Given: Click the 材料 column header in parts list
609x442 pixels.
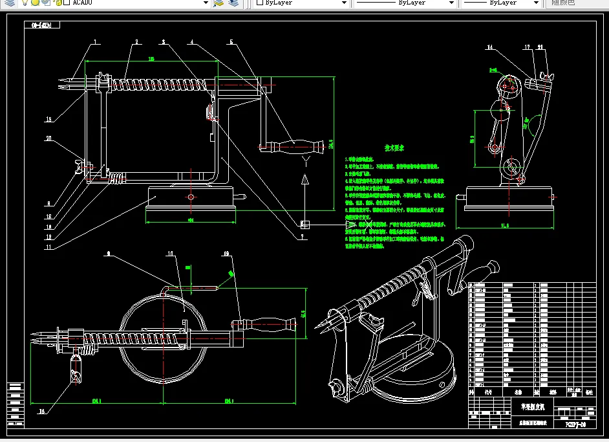Looking at the screenshot, I should (553, 392).
